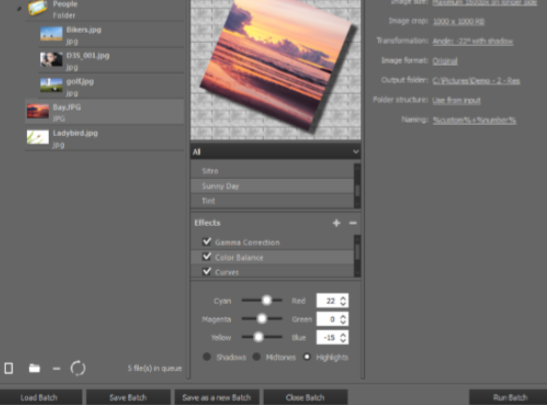The width and height of the screenshot is (547, 405).
Task: Decrease Green value with down stepper arrow
Action: coord(342,322)
